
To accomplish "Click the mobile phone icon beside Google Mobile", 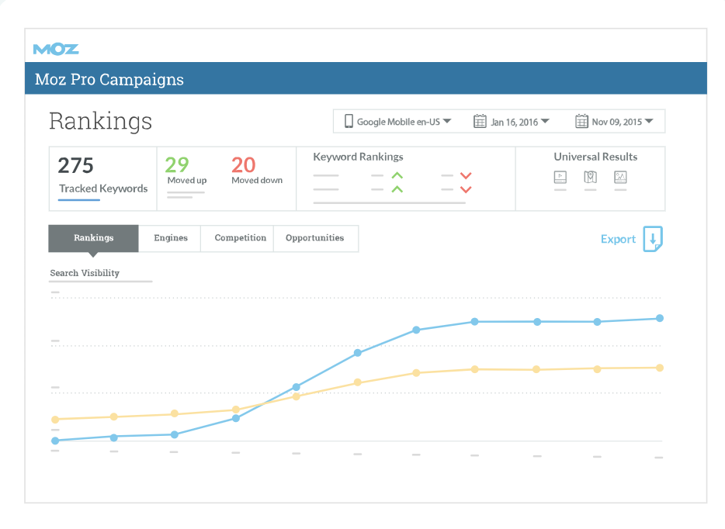I will tap(349, 121).
